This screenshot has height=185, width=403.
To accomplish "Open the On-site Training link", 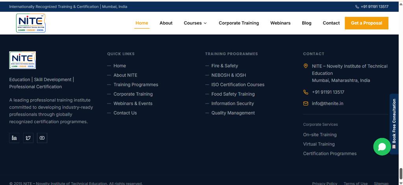I will tap(320, 134).
